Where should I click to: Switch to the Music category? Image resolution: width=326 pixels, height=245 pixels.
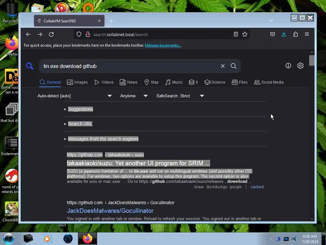tap(174, 82)
